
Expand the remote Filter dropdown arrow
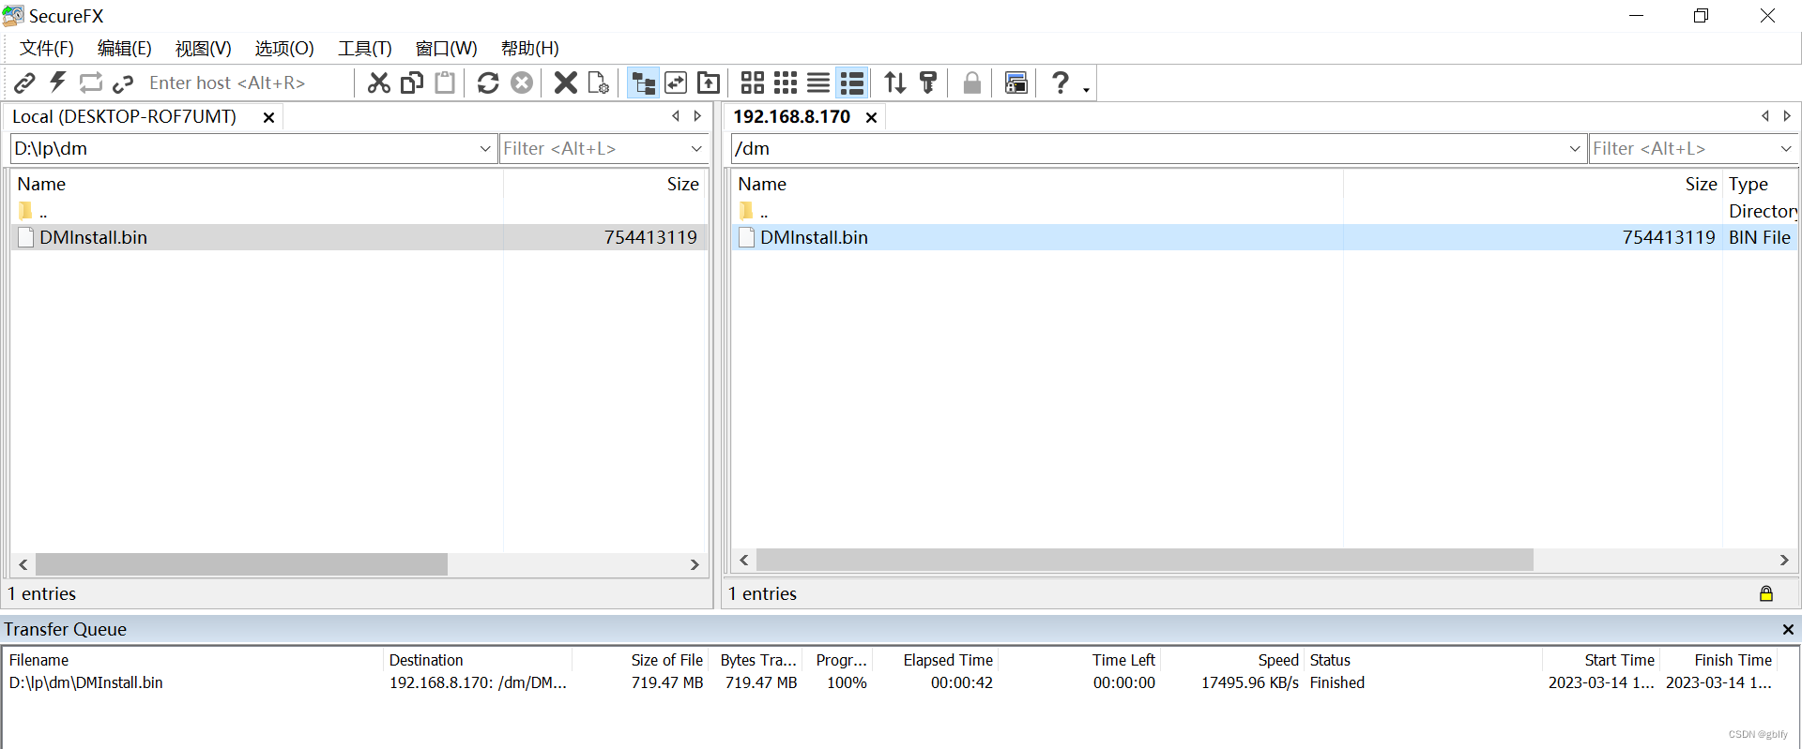click(1786, 148)
